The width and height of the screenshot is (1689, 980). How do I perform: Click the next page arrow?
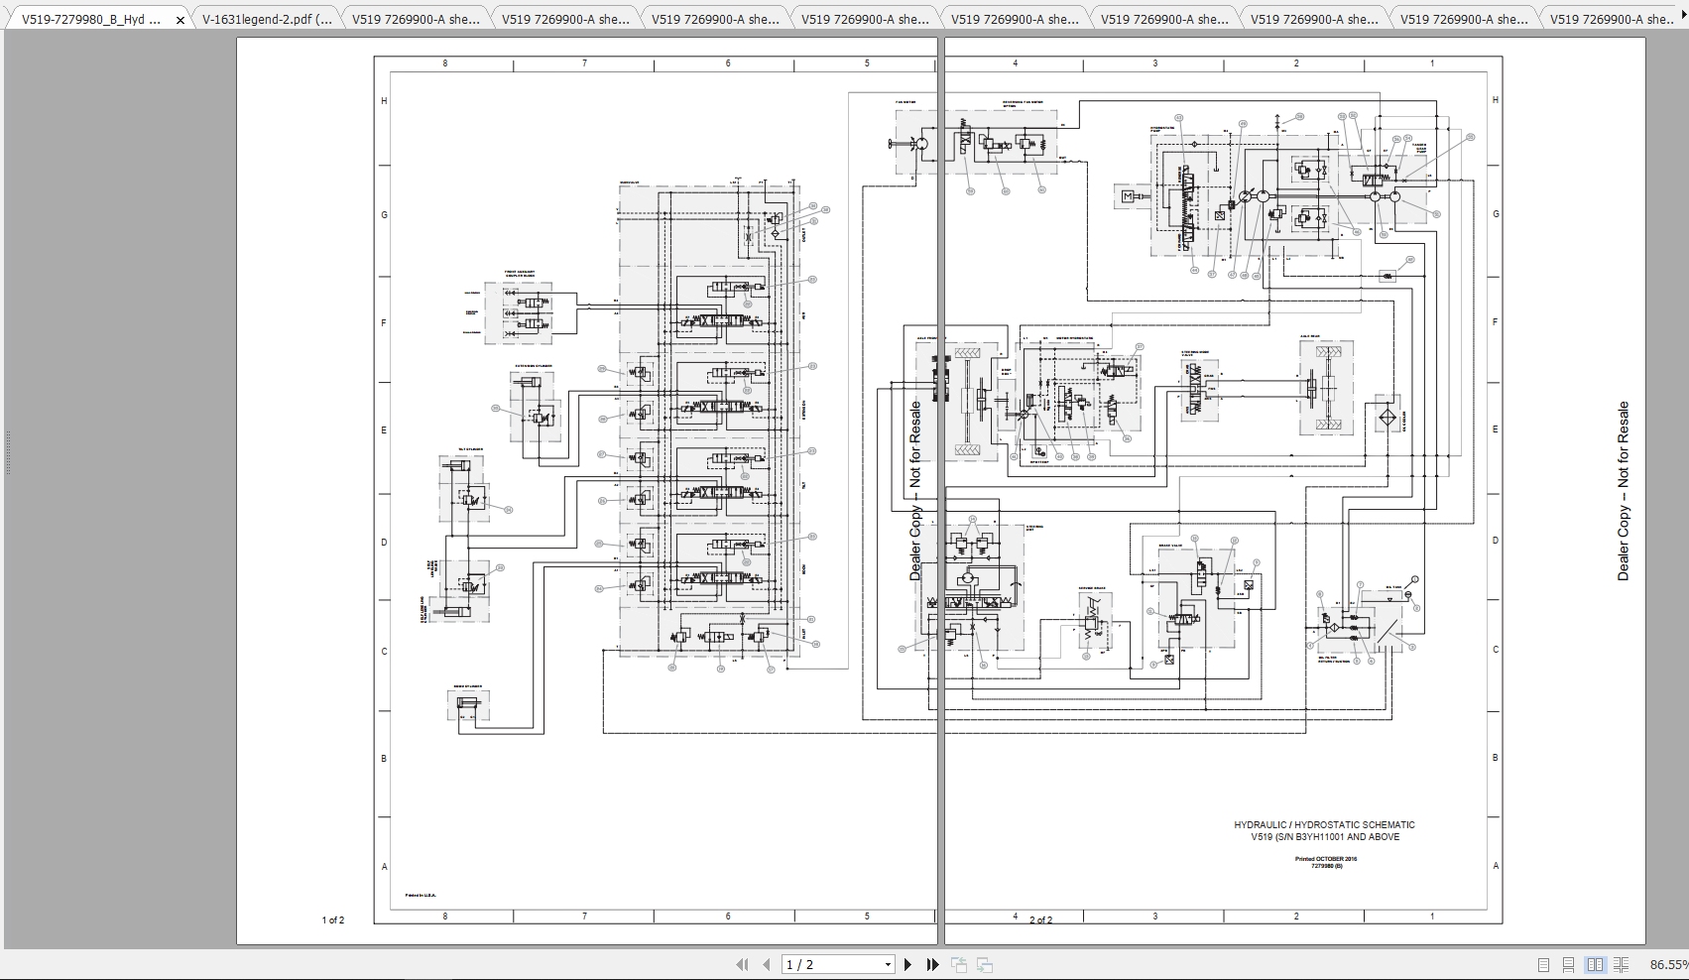(x=908, y=963)
